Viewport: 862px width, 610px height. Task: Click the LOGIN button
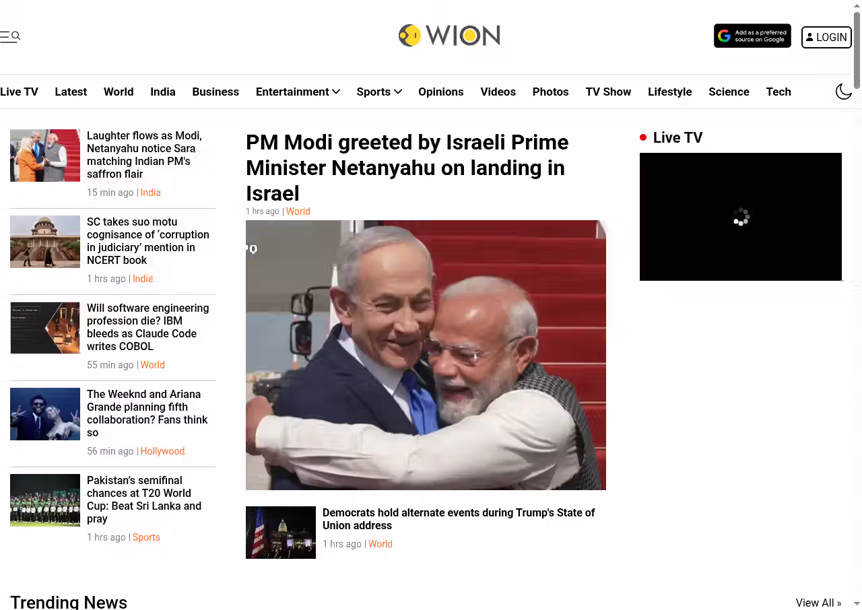point(826,37)
